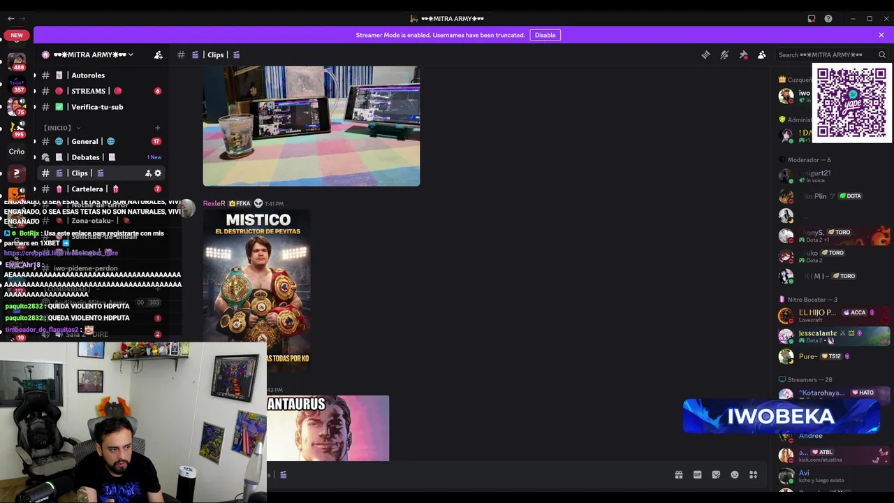Toggle the member list icon
The image size is (894, 503).
tap(762, 54)
